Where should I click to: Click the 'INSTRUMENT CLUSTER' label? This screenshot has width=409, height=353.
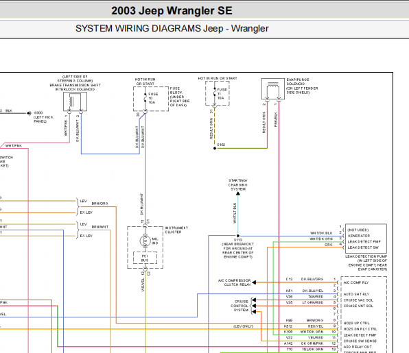(176, 230)
